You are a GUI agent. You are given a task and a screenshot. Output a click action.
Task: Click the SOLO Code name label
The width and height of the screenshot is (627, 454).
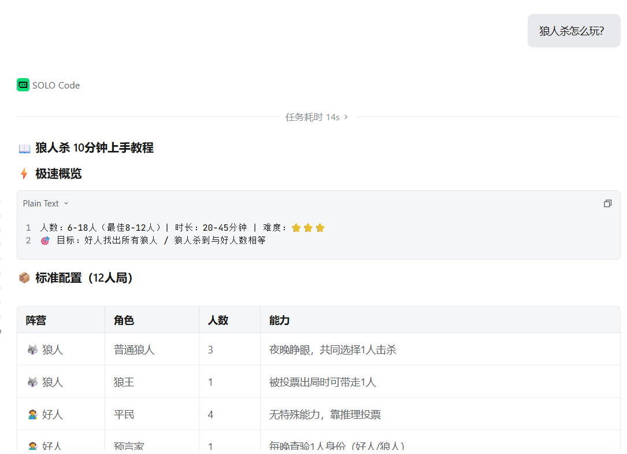[56, 85]
